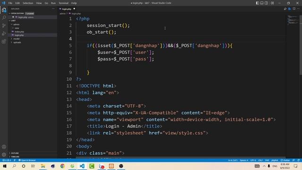The height and width of the screenshot is (170, 302).
Task: Open the editor More Actions ellipsis
Action: (298, 9)
